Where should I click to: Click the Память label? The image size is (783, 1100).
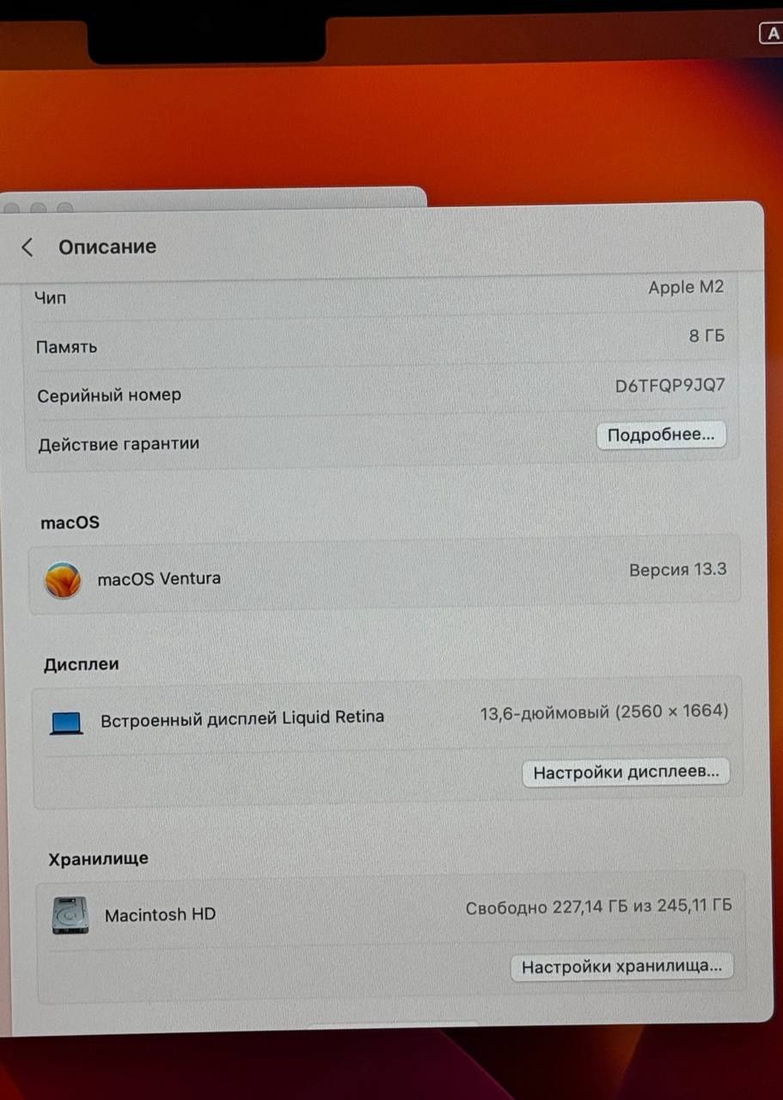66,347
